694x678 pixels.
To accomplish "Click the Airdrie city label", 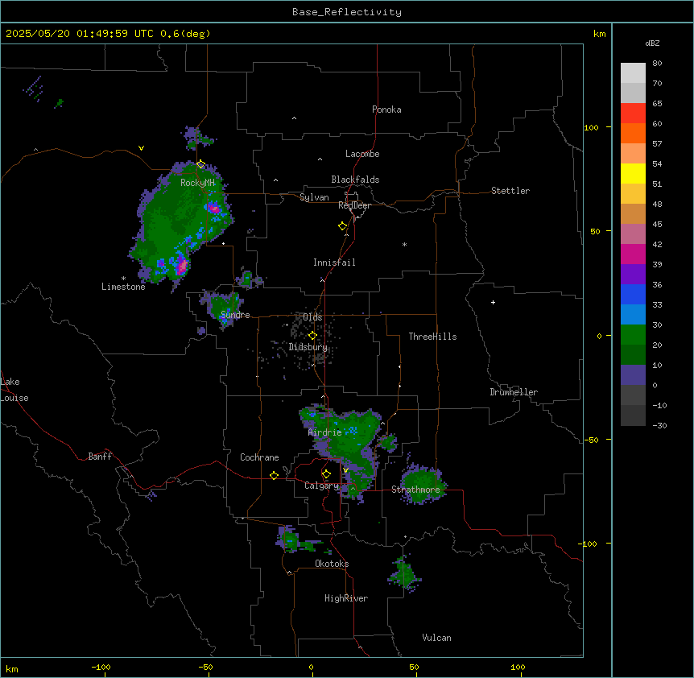I will (325, 432).
